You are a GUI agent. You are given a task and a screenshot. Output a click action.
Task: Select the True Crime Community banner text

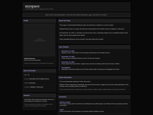[x=76, y=15]
